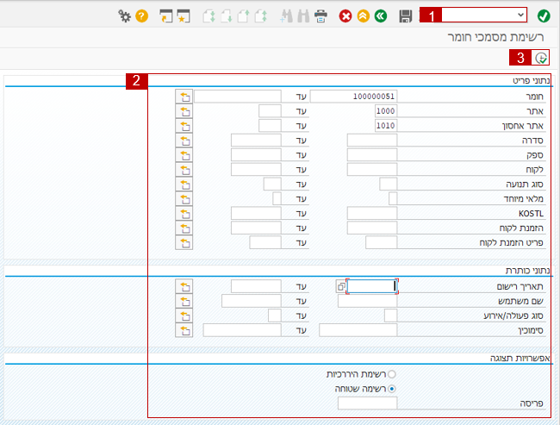The width and height of the screenshot is (560, 425).
Task: Click the חומר field containing 100000051
Action: 353,97
